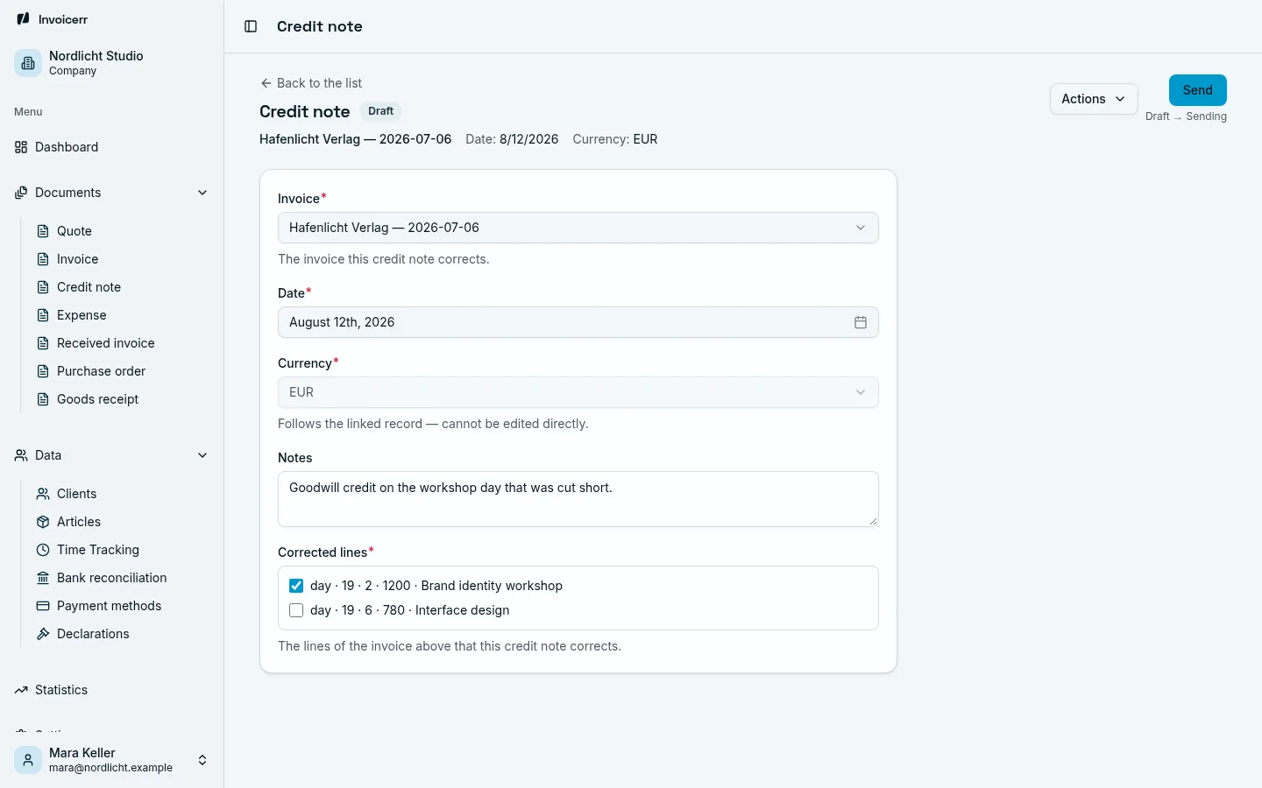Click the Statistics trend icon

[21, 690]
